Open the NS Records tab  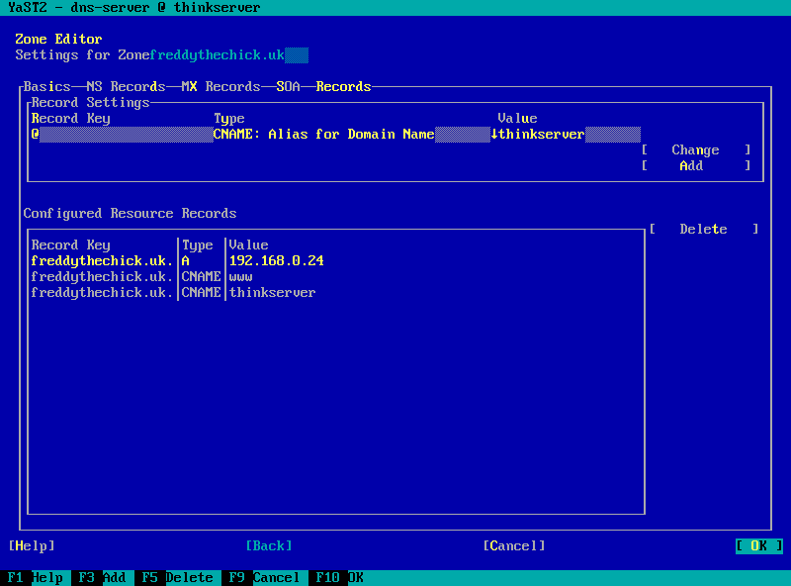[x=126, y=86]
